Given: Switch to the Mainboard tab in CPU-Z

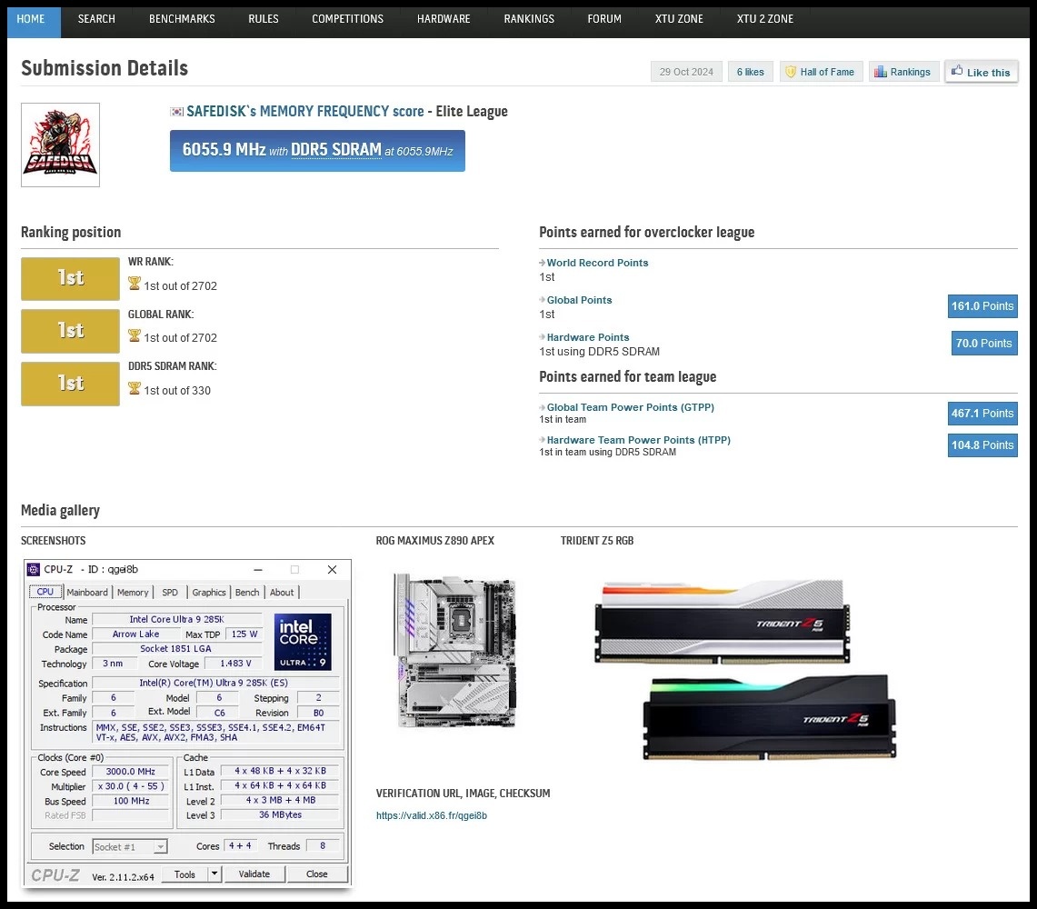Looking at the screenshot, I should [87, 593].
